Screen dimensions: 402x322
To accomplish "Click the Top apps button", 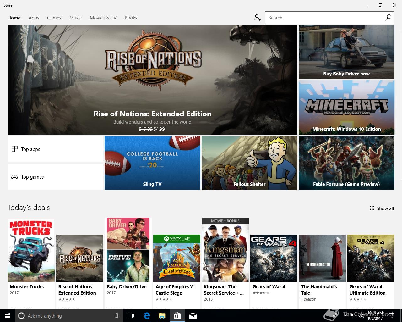I will click(55, 149).
